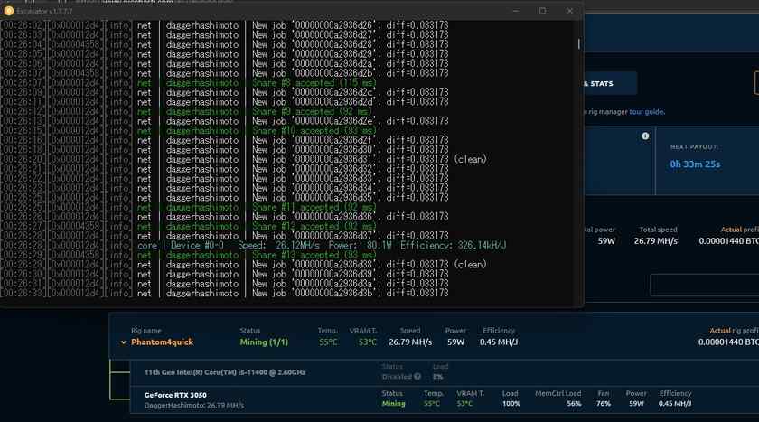Screen dimensions: 759x422
Task: Click the DaggerHashimoto: 26.79 MH/s label
Action: [194, 406]
